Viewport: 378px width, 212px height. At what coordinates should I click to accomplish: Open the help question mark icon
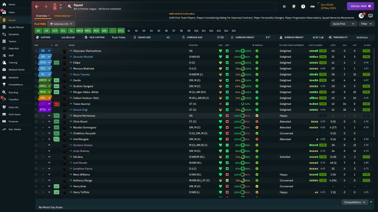pyautogui.click(x=303, y=6)
